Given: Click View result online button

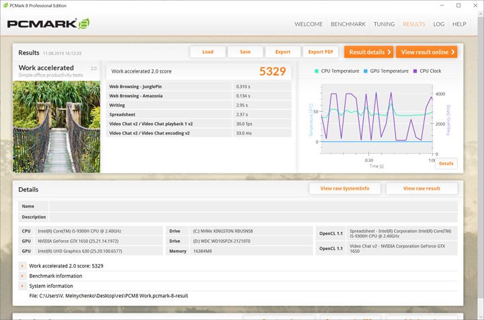Looking at the screenshot, I should point(427,52).
